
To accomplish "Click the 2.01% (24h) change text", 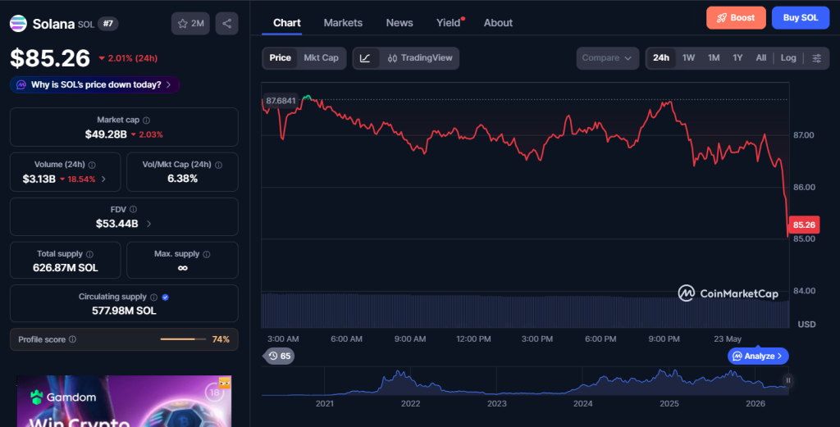I will [128, 58].
